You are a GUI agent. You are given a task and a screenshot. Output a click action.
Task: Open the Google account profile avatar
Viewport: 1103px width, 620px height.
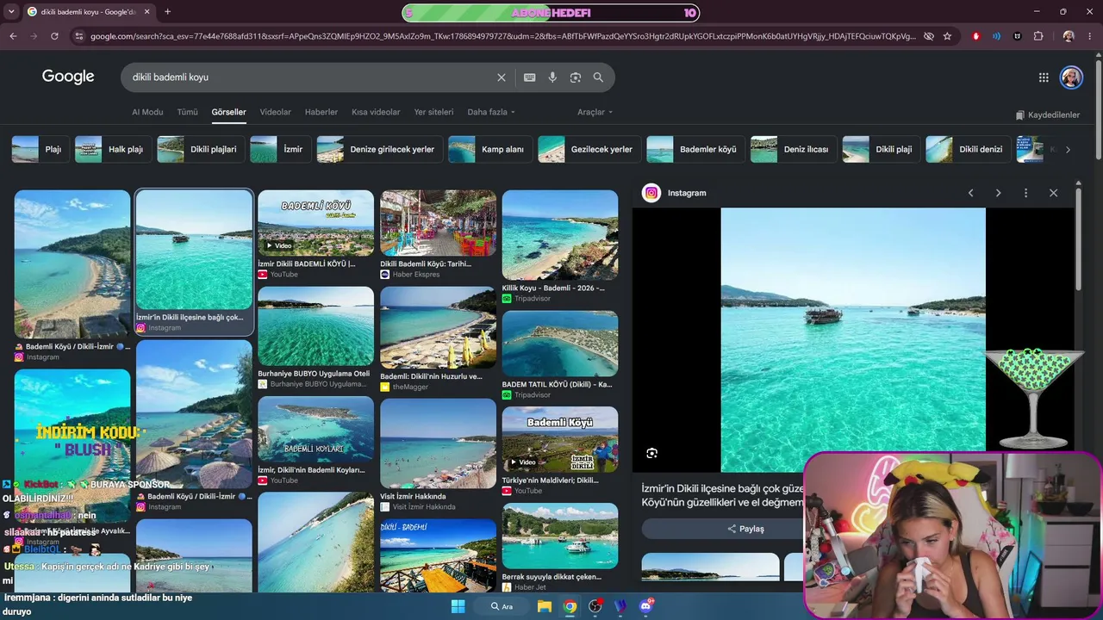coord(1071,77)
